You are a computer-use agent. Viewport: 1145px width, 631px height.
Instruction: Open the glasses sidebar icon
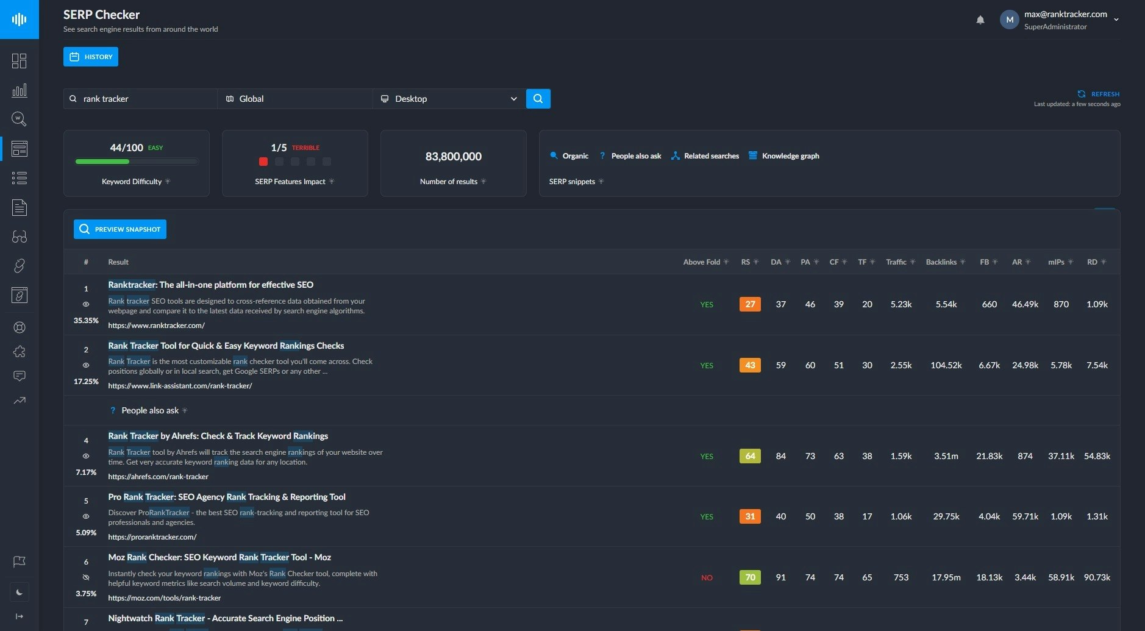[20, 237]
